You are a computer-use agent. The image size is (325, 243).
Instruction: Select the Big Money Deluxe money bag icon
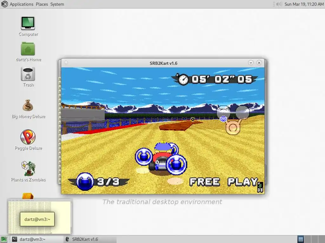[x=28, y=105]
